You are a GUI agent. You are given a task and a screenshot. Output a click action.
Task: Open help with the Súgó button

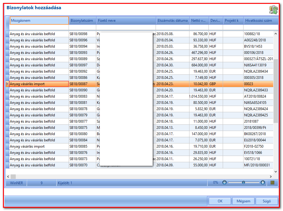267,201
